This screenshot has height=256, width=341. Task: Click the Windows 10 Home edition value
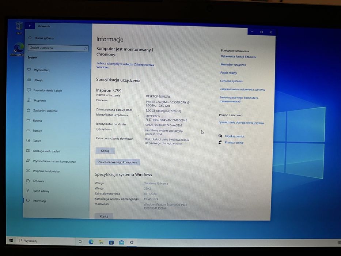pyautogui.click(x=156, y=184)
